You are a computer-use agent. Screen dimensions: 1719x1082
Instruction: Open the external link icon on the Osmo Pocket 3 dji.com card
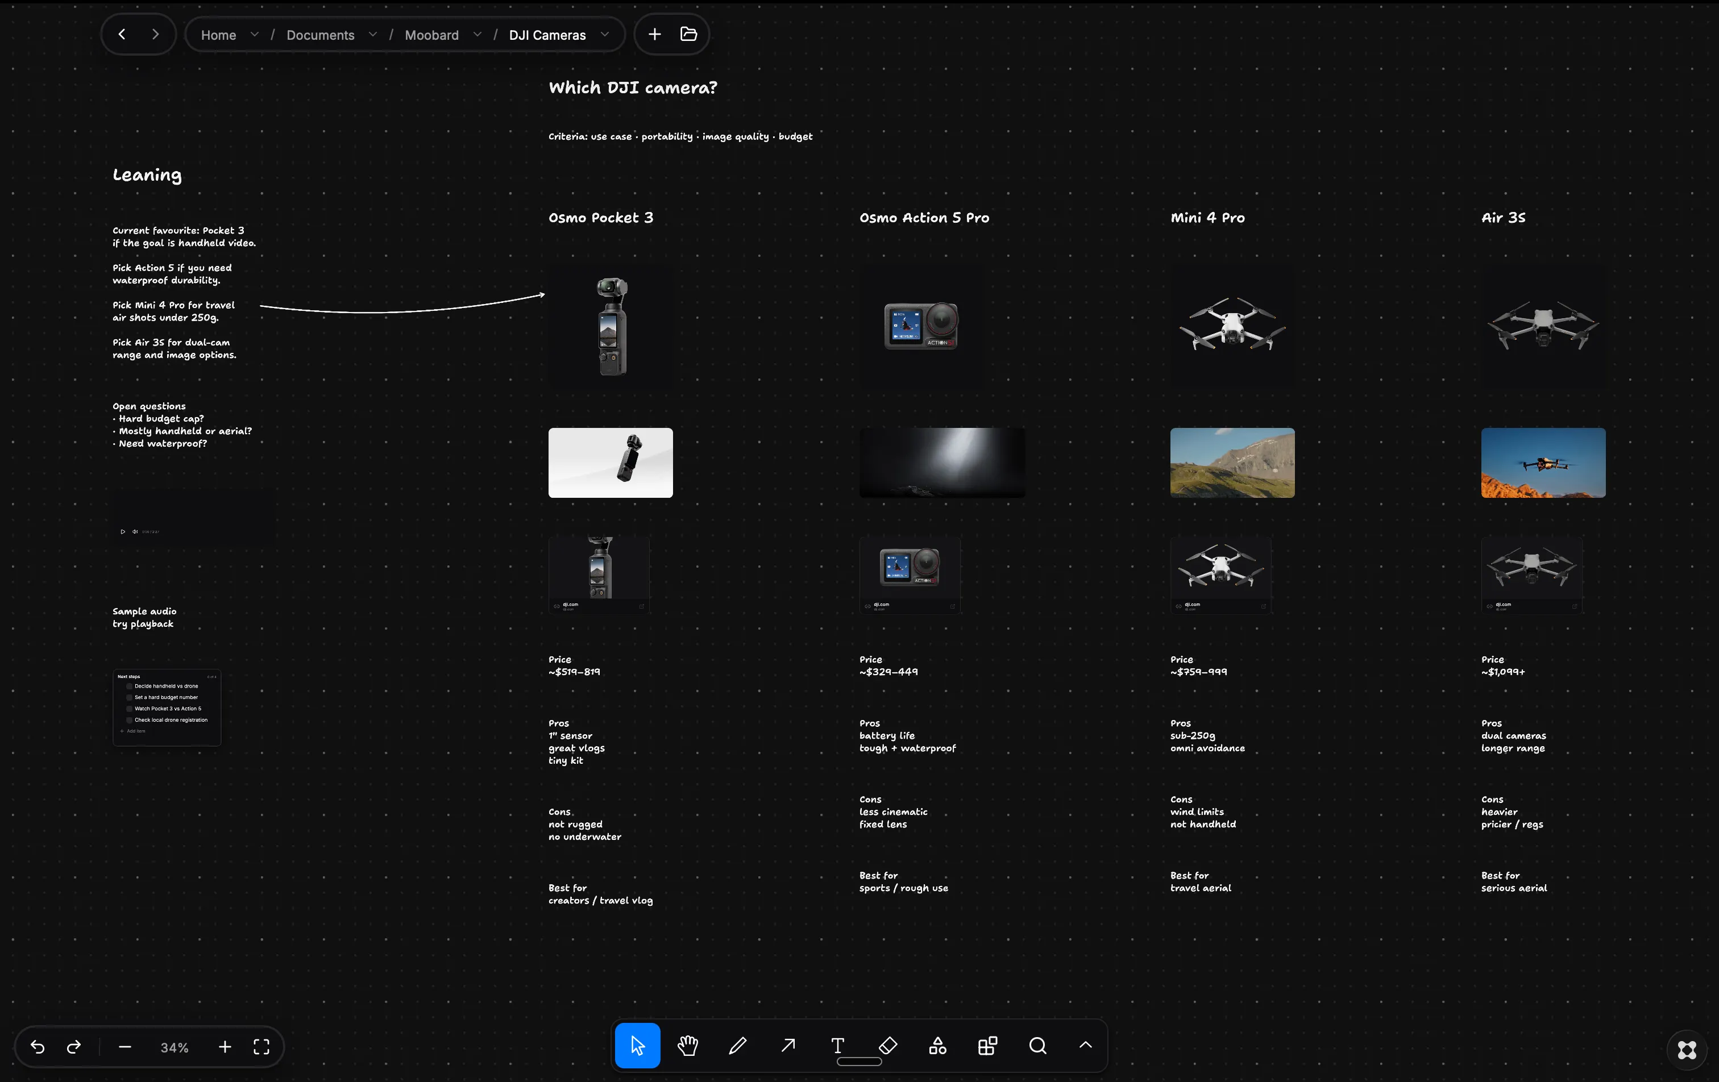(x=642, y=607)
